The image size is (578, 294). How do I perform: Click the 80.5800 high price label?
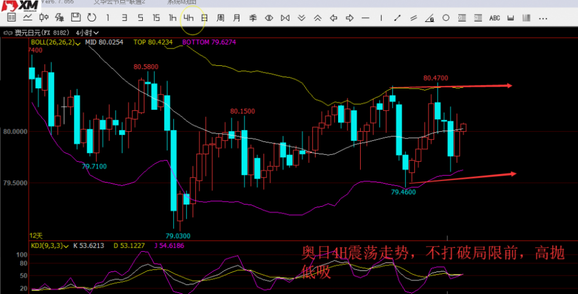coord(146,67)
